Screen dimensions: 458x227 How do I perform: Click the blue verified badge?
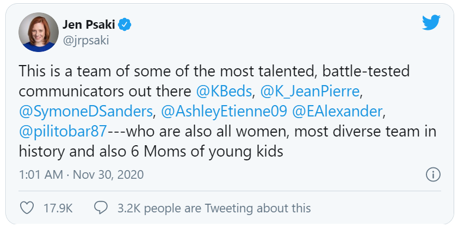click(125, 24)
